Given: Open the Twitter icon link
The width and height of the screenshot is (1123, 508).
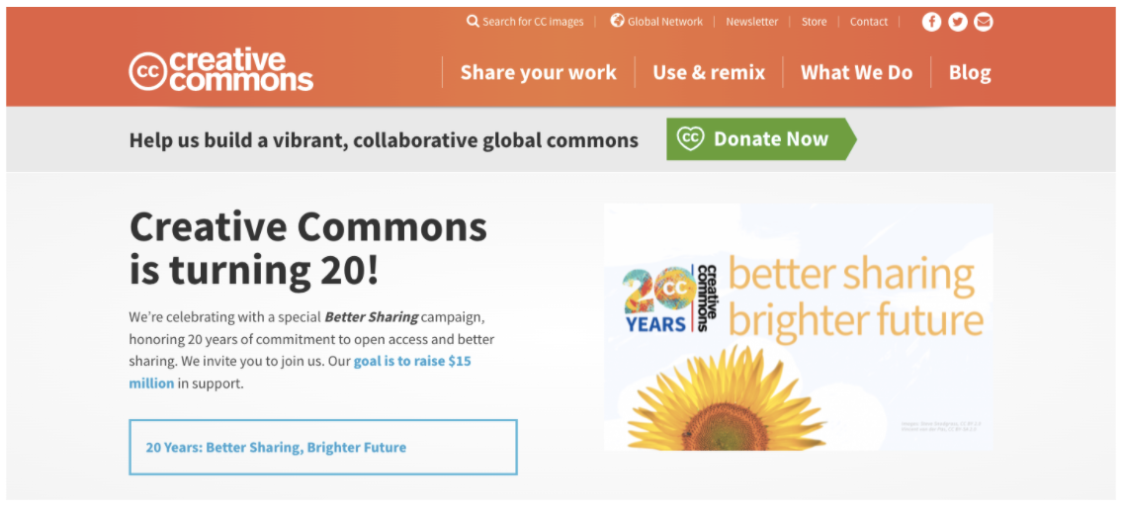Looking at the screenshot, I should pos(958,22).
